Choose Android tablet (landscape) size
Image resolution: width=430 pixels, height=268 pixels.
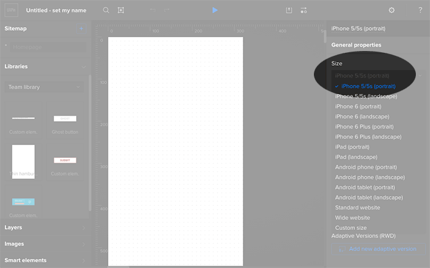[x=369, y=197]
